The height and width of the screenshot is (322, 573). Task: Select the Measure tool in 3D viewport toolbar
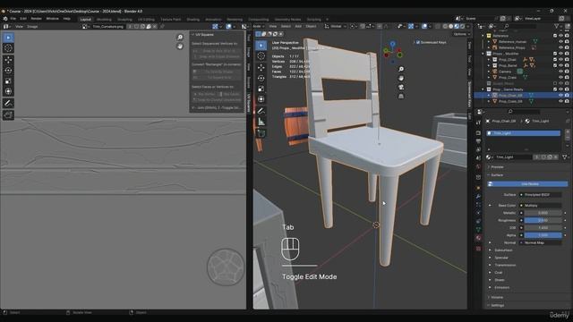261,122
